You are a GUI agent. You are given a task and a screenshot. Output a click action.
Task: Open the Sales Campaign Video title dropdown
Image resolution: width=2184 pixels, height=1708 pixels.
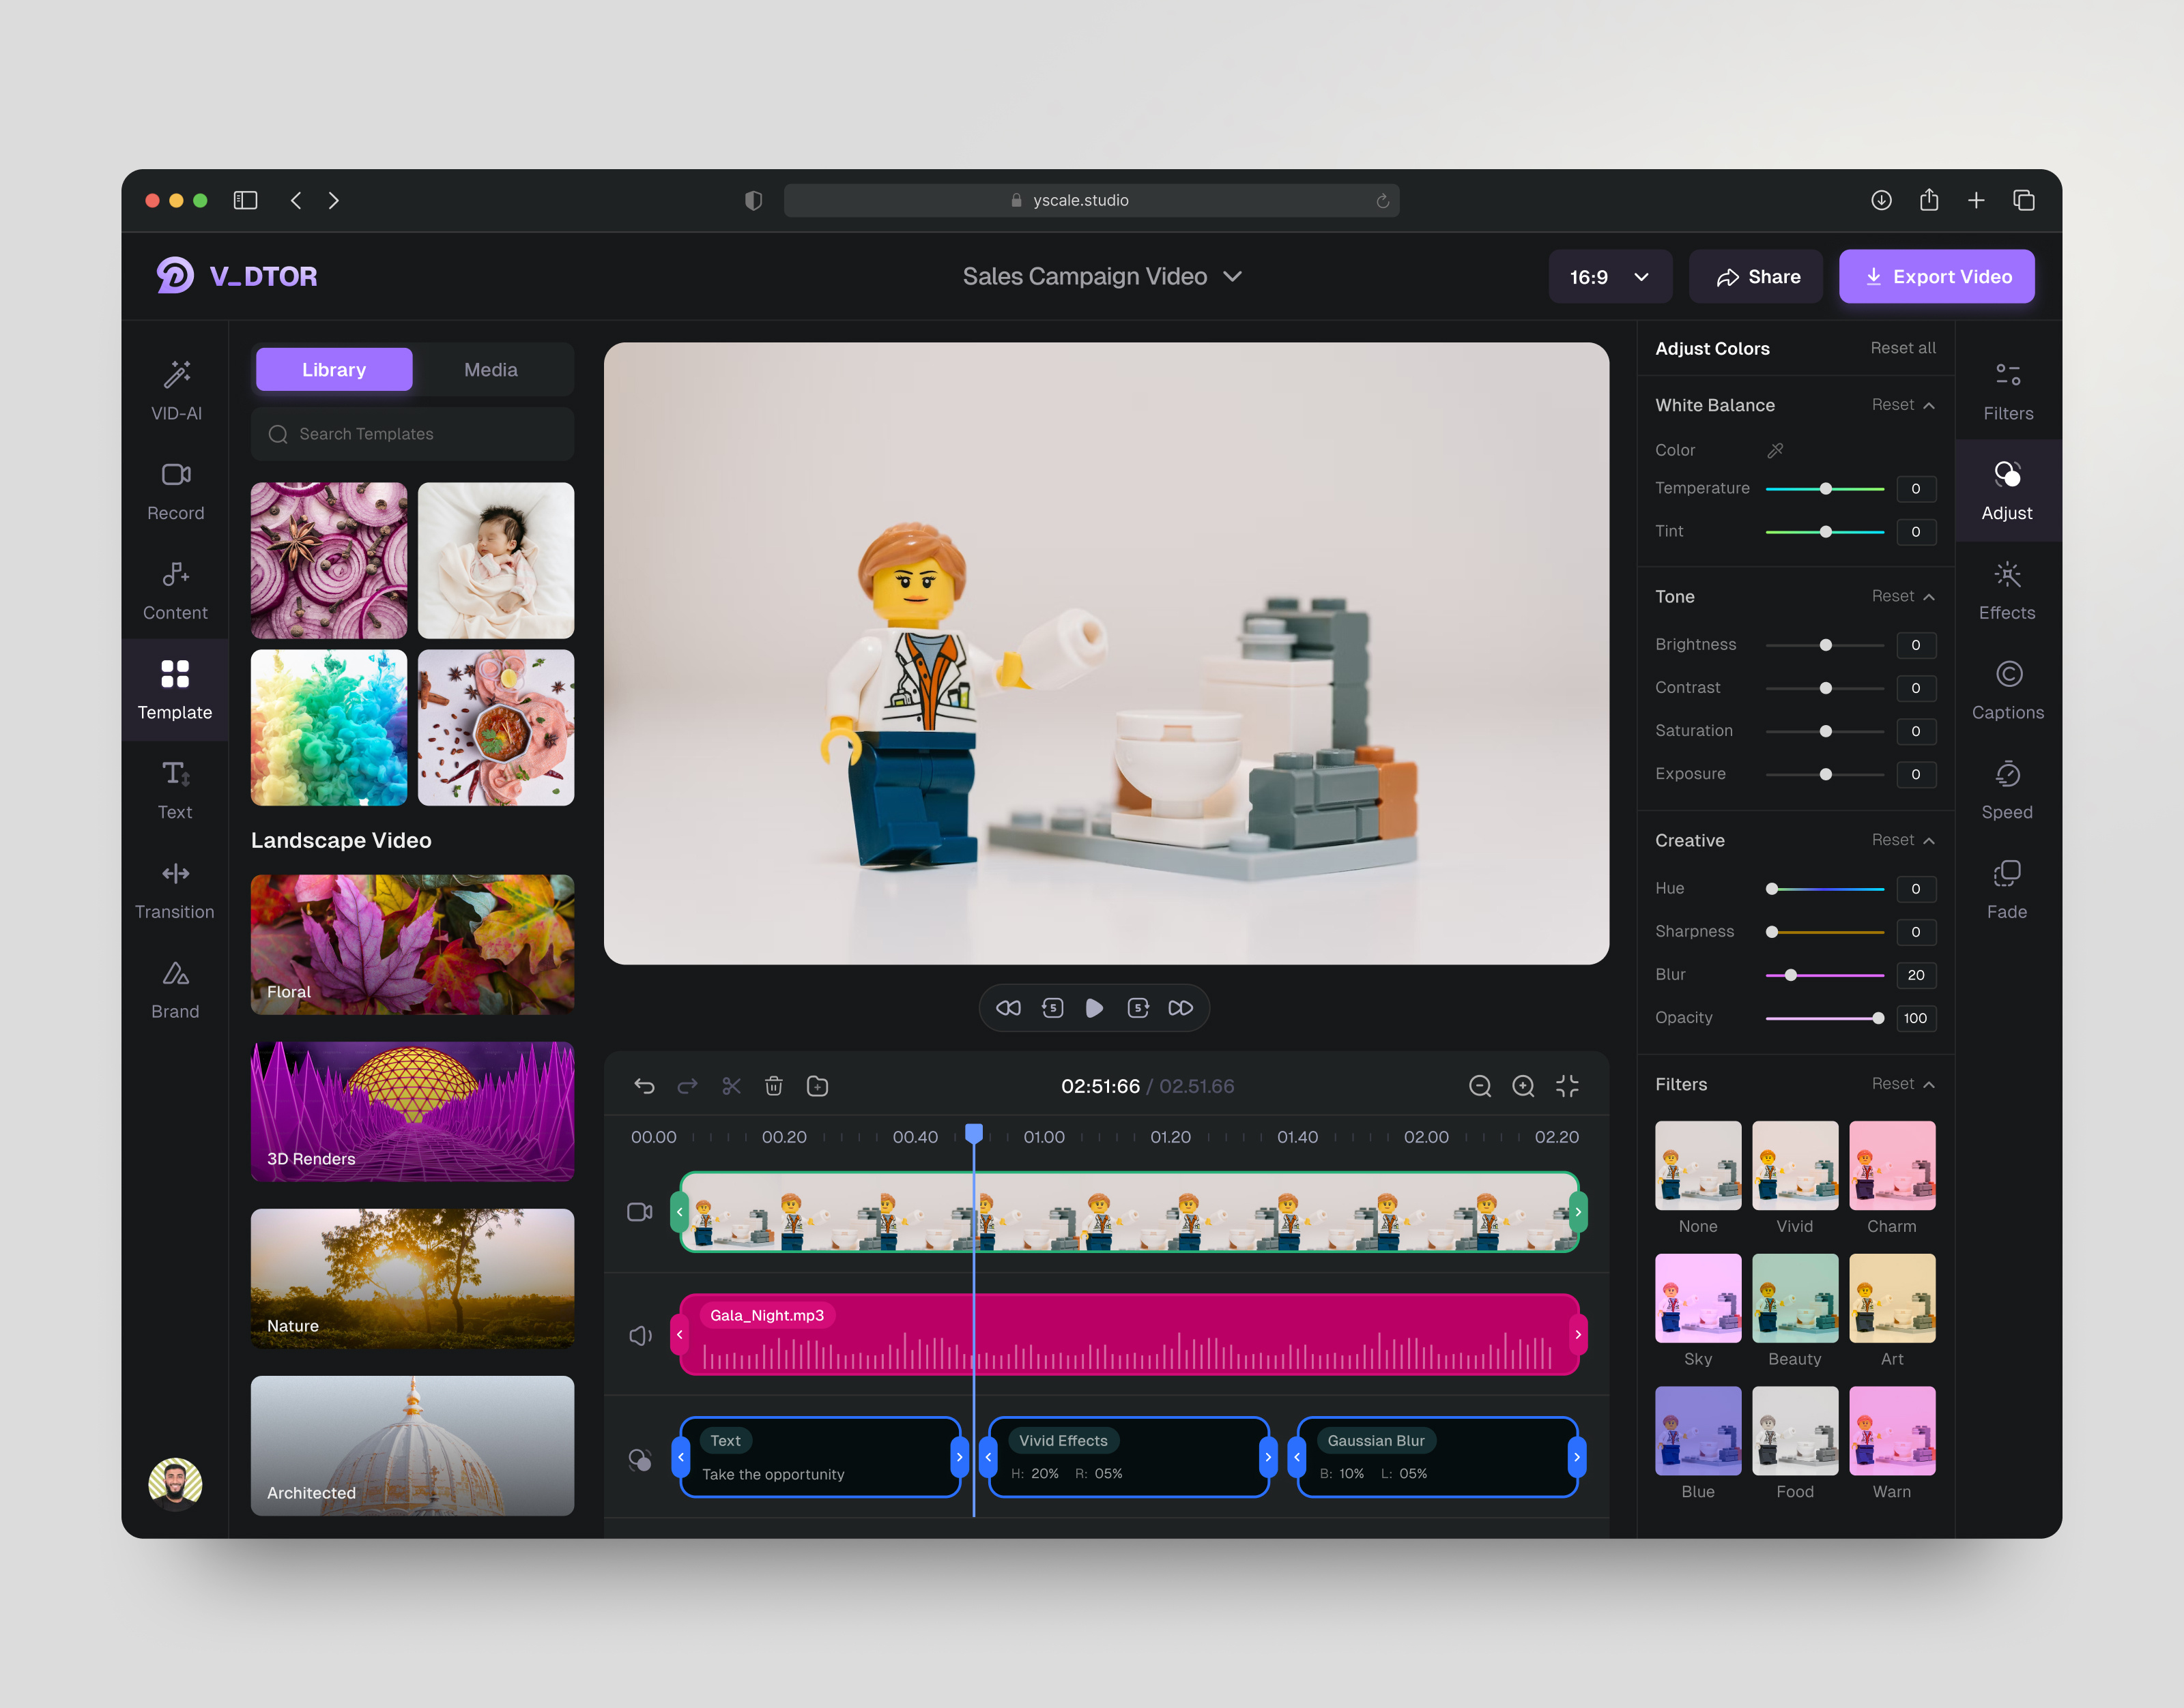pyautogui.click(x=1233, y=276)
